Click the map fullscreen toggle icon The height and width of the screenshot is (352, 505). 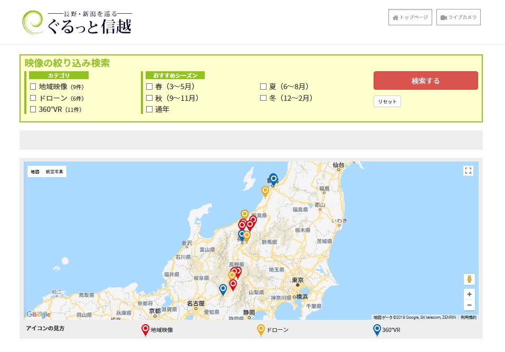468,170
